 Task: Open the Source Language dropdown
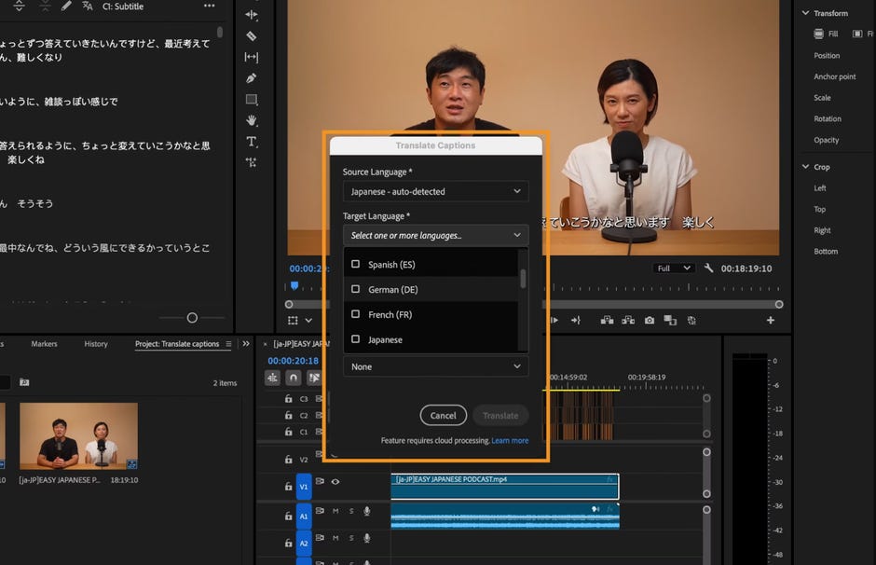pyautogui.click(x=435, y=191)
